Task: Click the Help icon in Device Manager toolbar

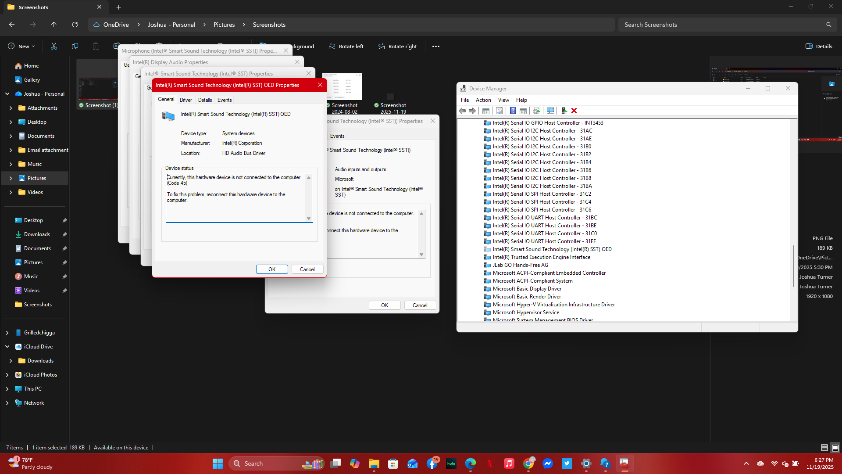Action: (513, 111)
